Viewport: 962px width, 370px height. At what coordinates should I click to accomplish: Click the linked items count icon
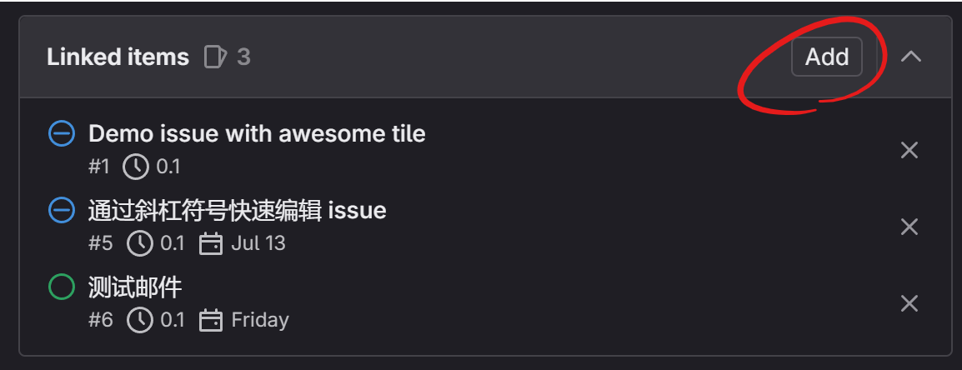click(215, 57)
